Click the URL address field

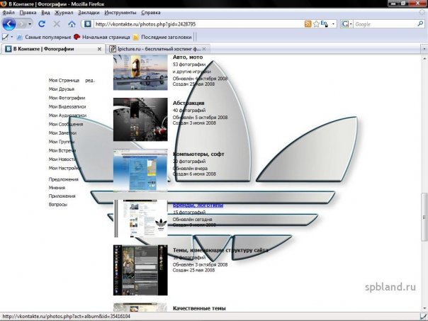tap(198, 24)
